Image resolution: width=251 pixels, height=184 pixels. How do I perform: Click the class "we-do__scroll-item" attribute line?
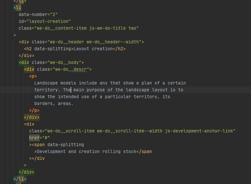(x=132, y=131)
